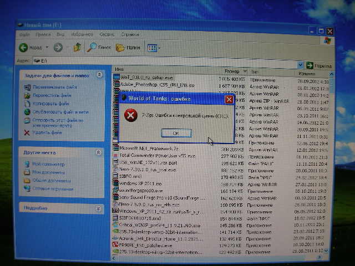
Task: Click Копировать файл link
Action: point(51,104)
